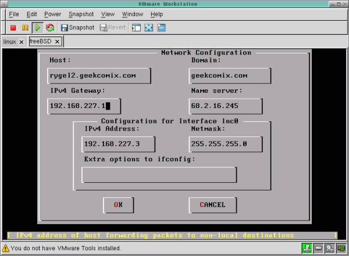Select the freeBSD tab

(x=41, y=41)
